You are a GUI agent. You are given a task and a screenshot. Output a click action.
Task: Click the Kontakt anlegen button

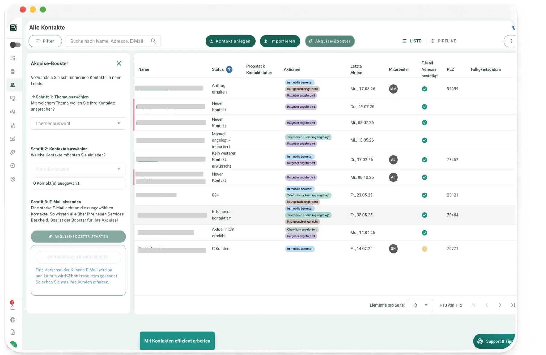230,41
